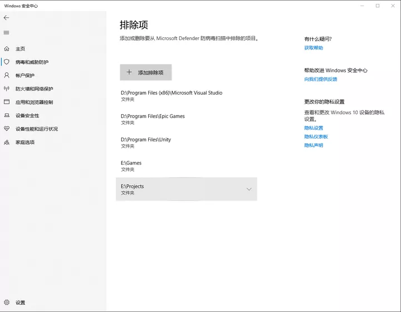The image size is (401, 312).
Task: Click the home icon beside 主页
Action: point(7,48)
